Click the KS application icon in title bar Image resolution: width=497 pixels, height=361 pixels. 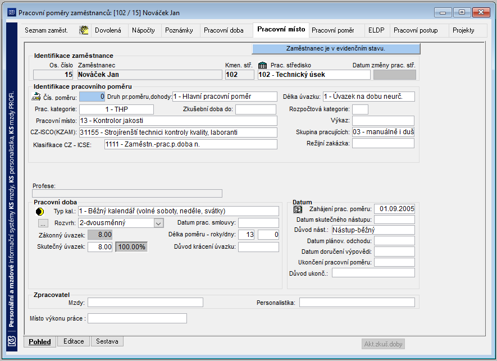pos(12,12)
